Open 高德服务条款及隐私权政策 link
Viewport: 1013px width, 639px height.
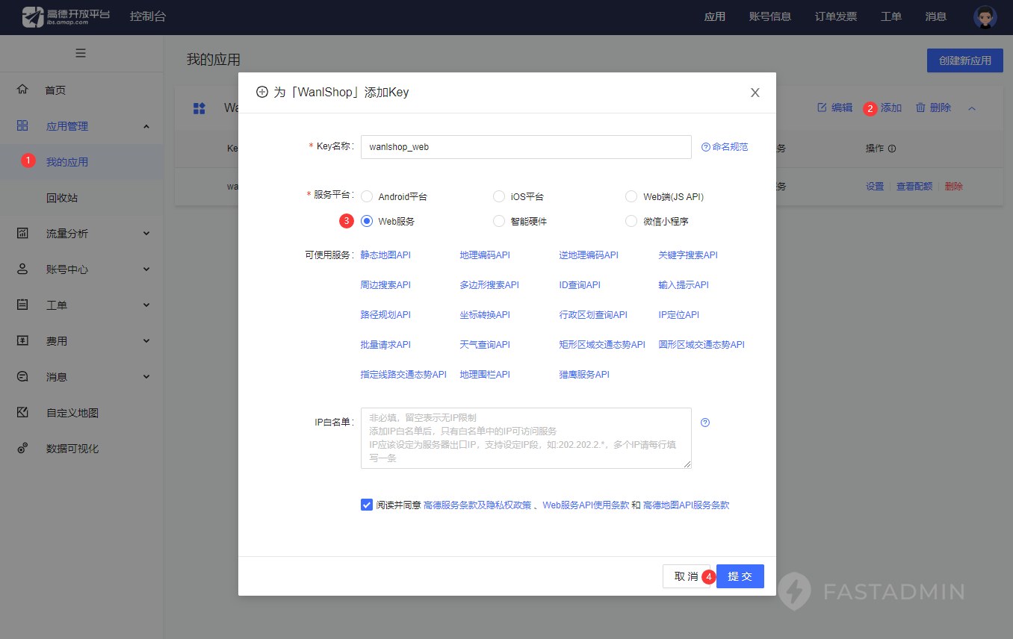tap(477, 505)
